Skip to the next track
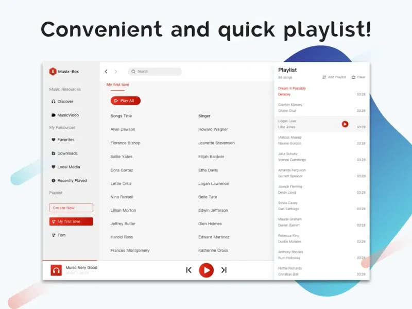 click(x=224, y=270)
